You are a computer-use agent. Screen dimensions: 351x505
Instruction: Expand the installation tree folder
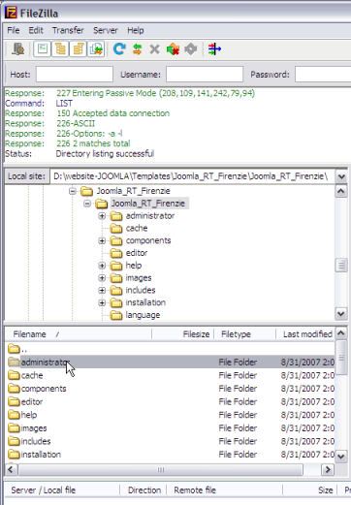102,302
